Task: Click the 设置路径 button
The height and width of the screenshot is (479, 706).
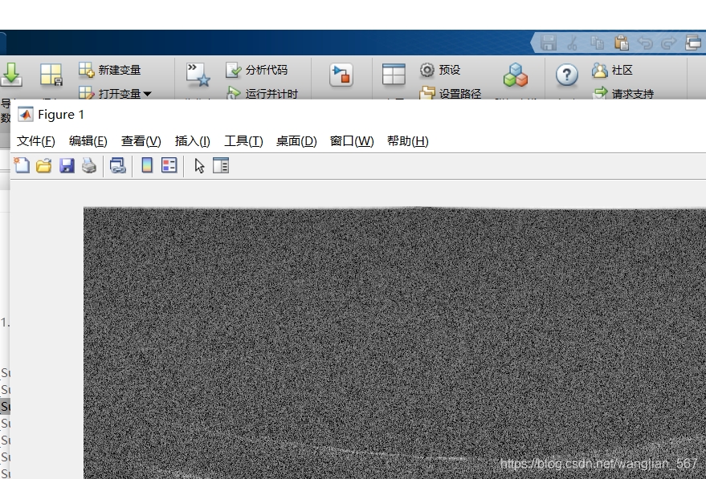Action: tap(451, 93)
